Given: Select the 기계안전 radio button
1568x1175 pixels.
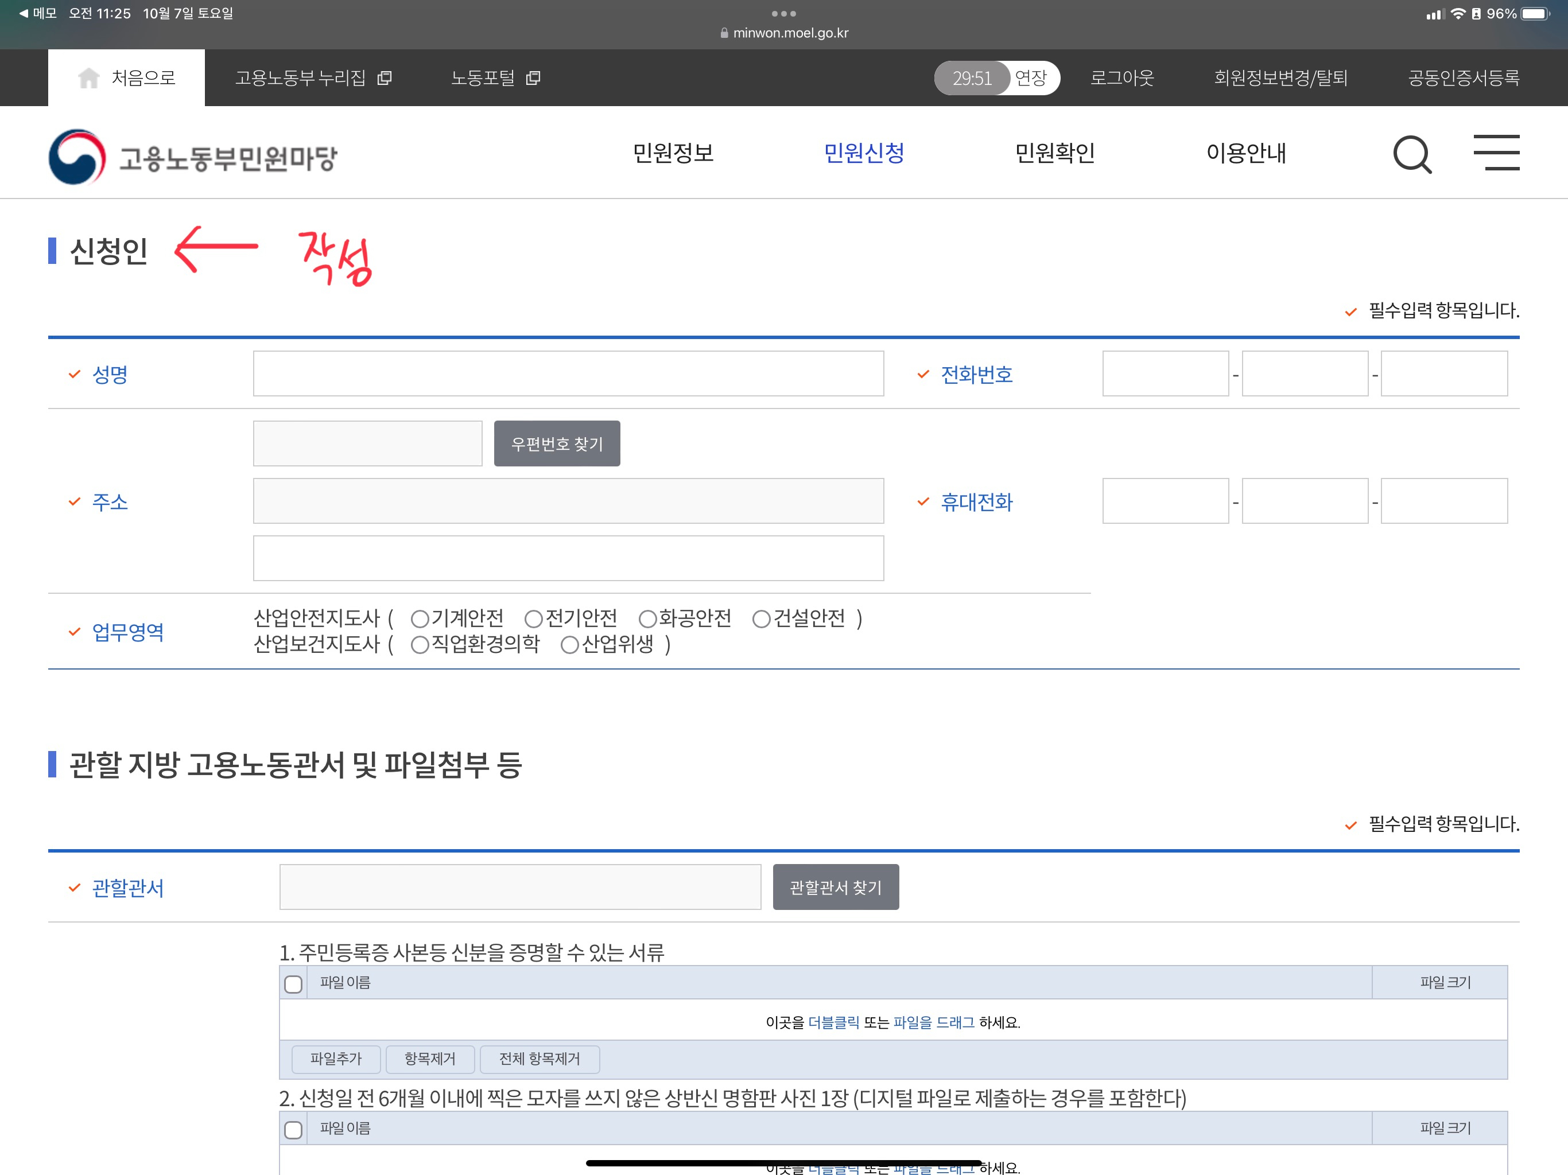Looking at the screenshot, I should (x=420, y=618).
